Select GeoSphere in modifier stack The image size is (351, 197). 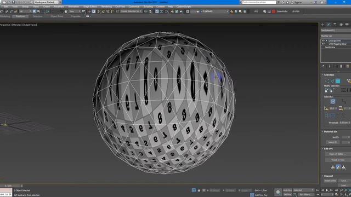point(330,47)
